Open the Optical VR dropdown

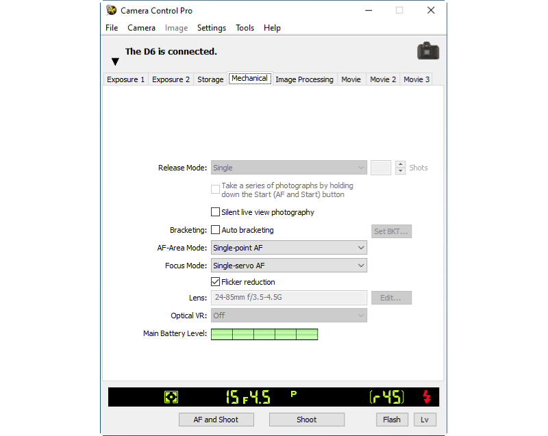pyautogui.click(x=289, y=316)
